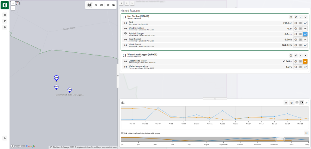Viewport: 311px width, 149px height.
Task: Unpin Met Station (MS002) feature
Action: 305,17
